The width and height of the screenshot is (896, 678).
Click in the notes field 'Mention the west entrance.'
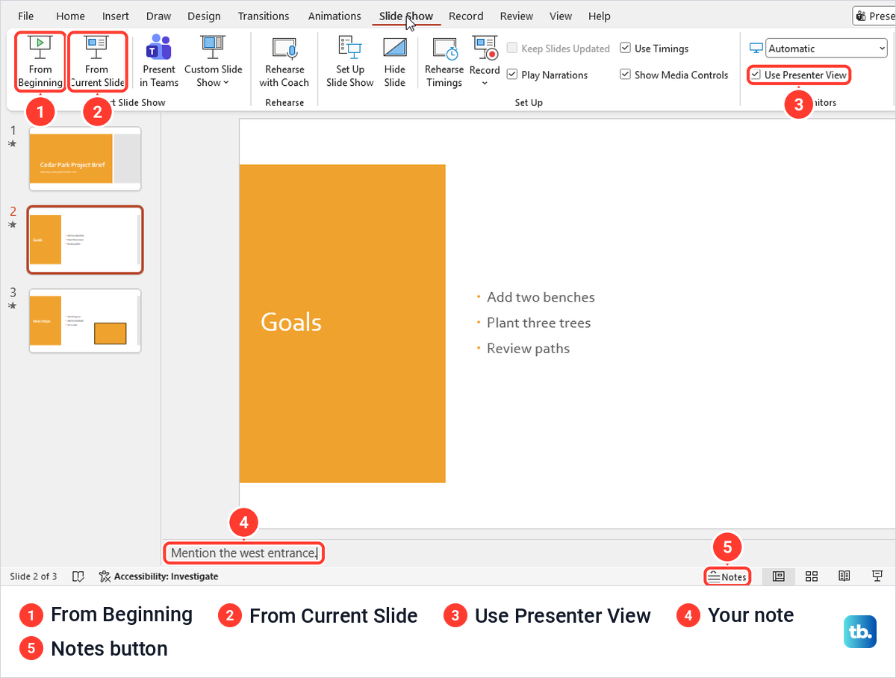pyautogui.click(x=244, y=553)
